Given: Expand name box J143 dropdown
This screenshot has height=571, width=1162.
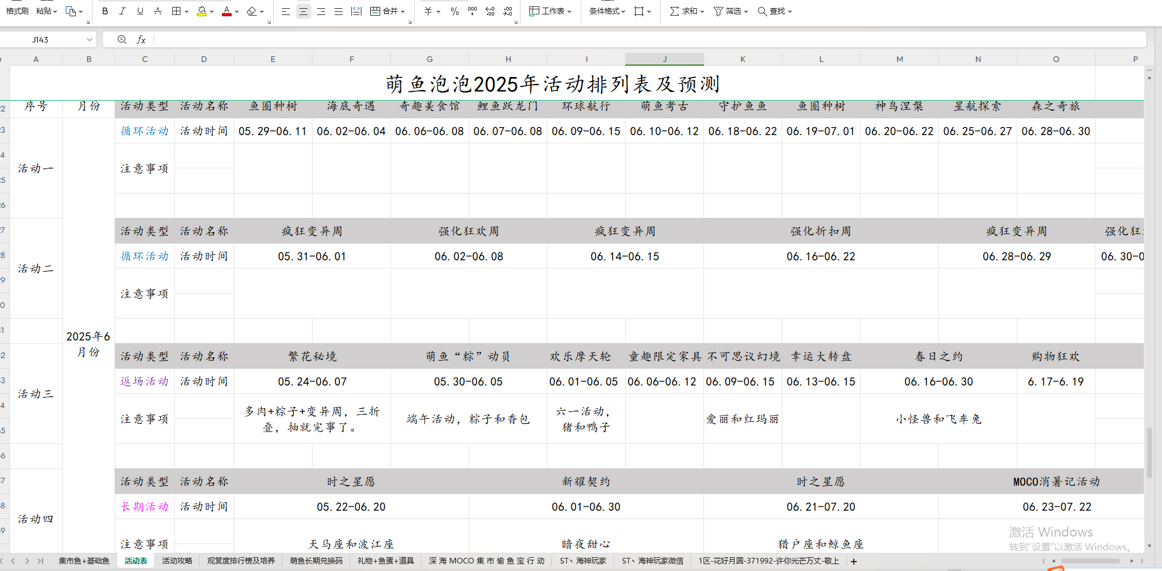Looking at the screenshot, I should click(x=90, y=39).
